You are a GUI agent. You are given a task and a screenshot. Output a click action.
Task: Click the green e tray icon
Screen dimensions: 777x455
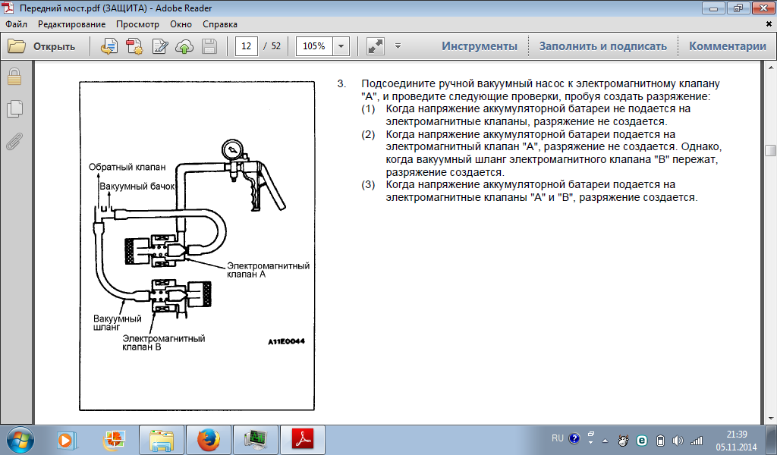pyautogui.click(x=642, y=440)
